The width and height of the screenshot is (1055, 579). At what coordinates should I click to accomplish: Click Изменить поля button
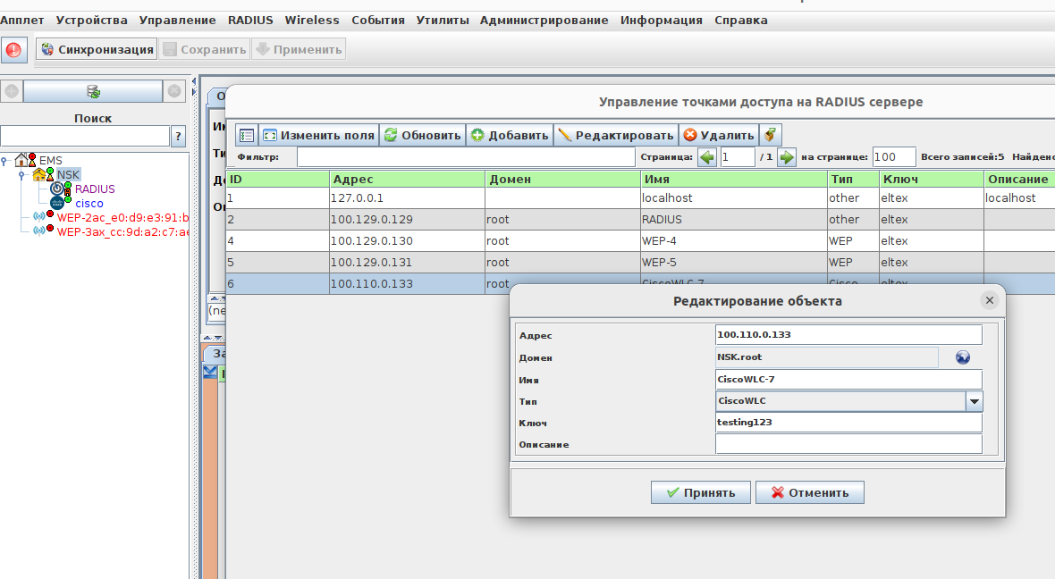[x=319, y=135]
